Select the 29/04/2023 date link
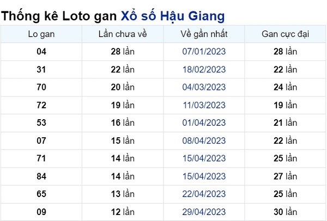This screenshot has height=221, width=327. [204, 212]
